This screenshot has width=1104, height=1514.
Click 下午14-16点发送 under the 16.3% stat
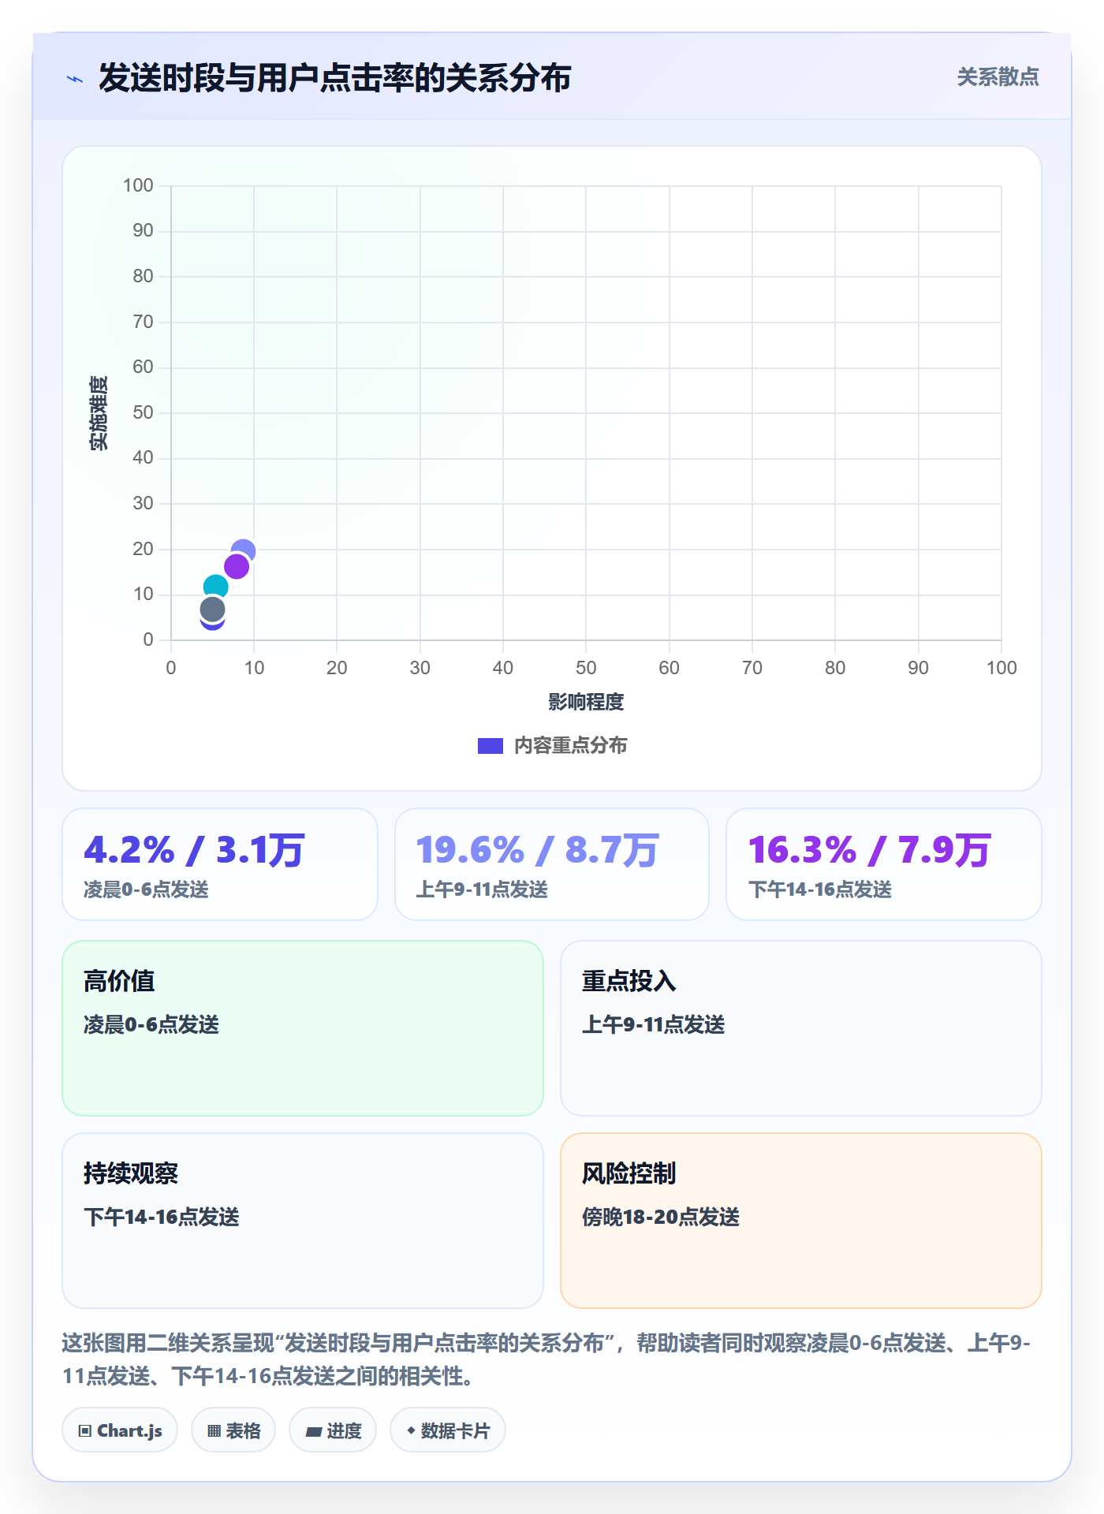pos(820,889)
